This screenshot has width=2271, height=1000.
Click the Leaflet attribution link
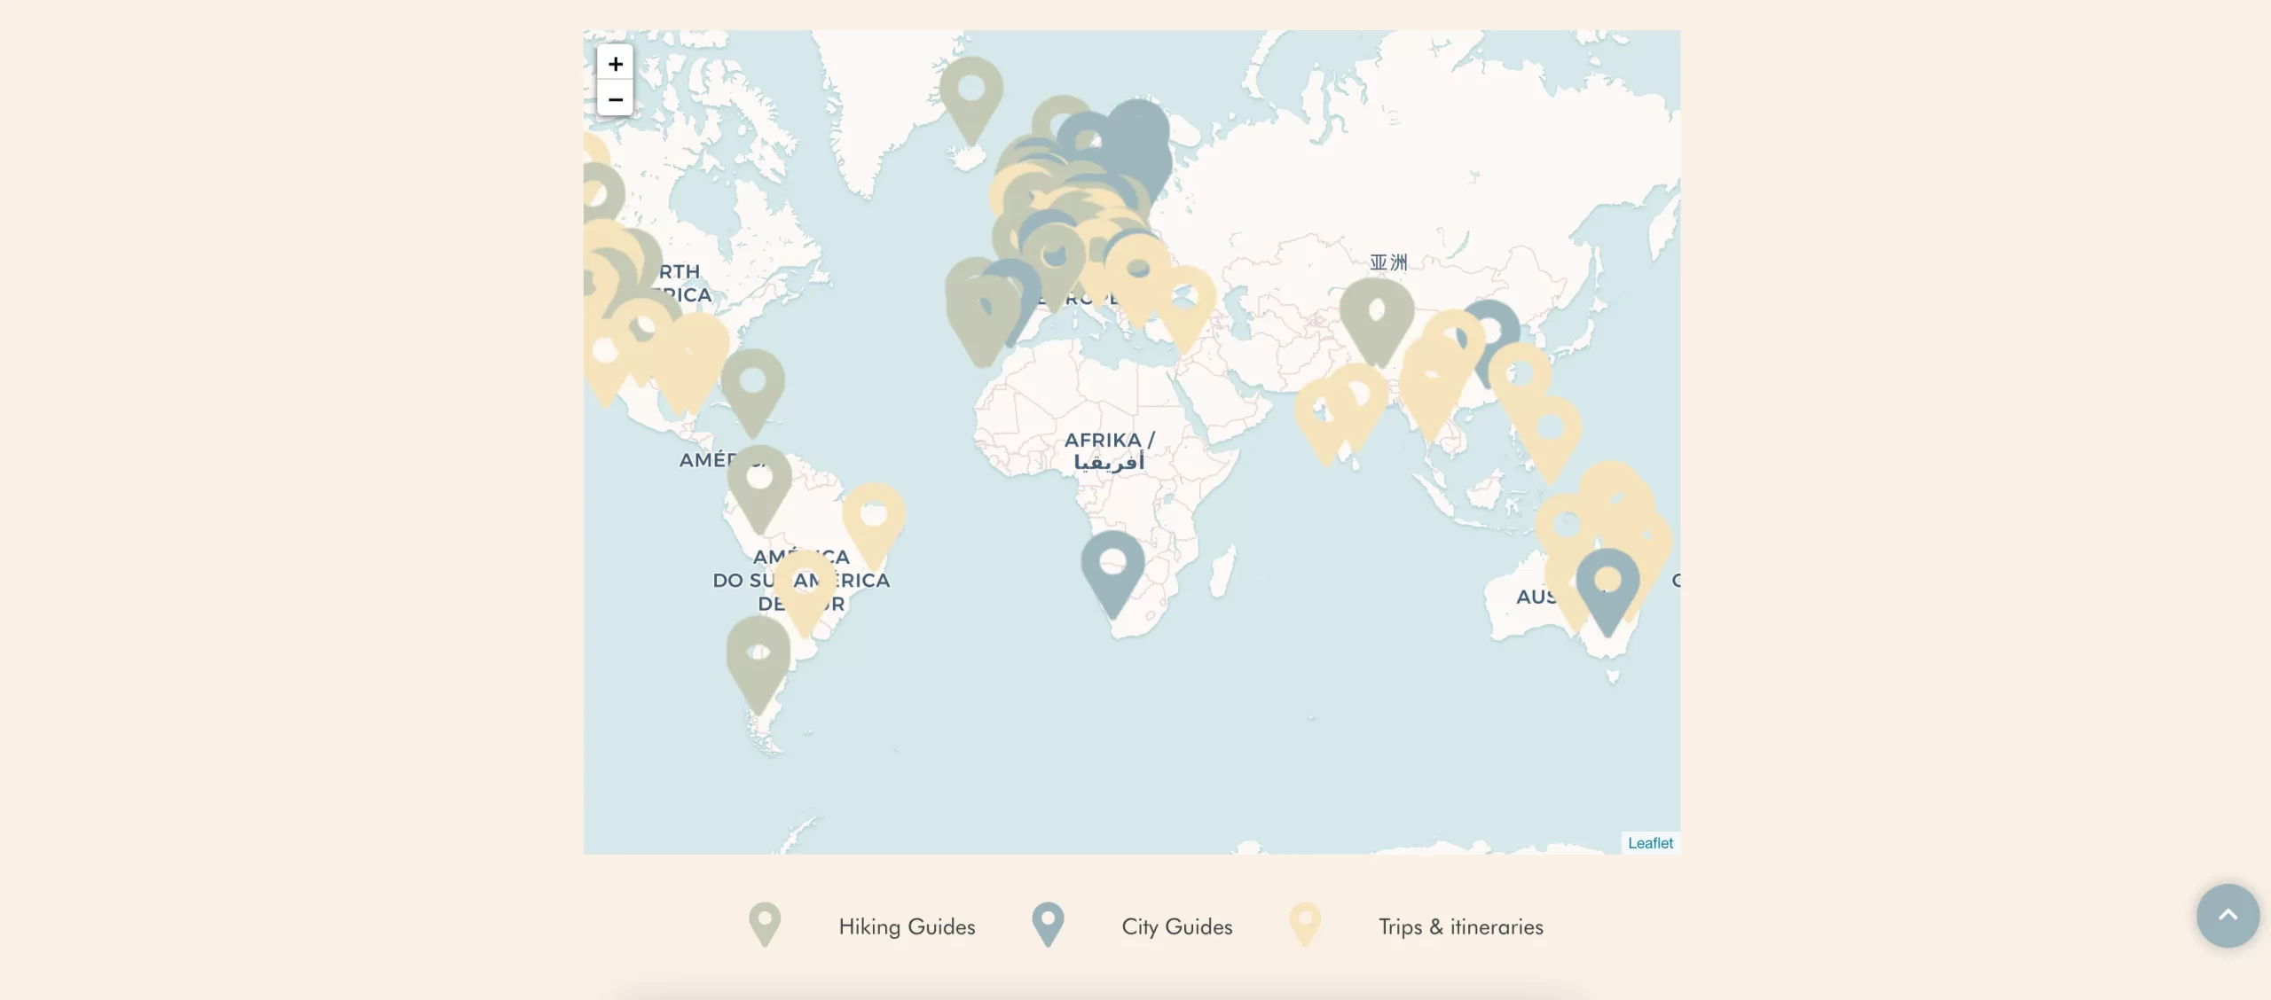1649,843
